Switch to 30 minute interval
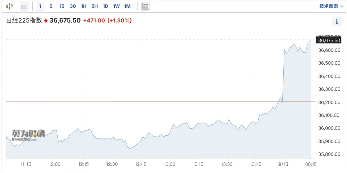Viewport: 347px width, 173px height. (73, 6)
